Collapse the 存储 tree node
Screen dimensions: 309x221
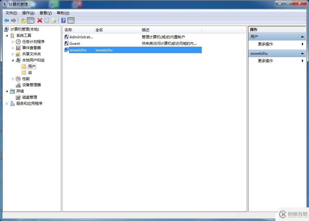tap(7, 91)
